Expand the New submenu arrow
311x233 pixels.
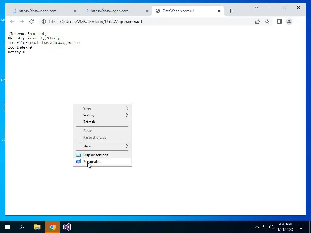tap(127, 146)
